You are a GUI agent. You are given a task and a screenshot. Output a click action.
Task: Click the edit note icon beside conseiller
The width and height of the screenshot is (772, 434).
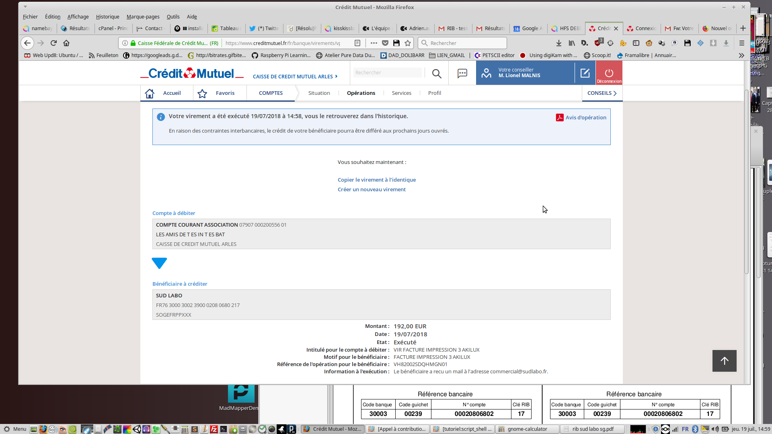click(x=585, y=73)
